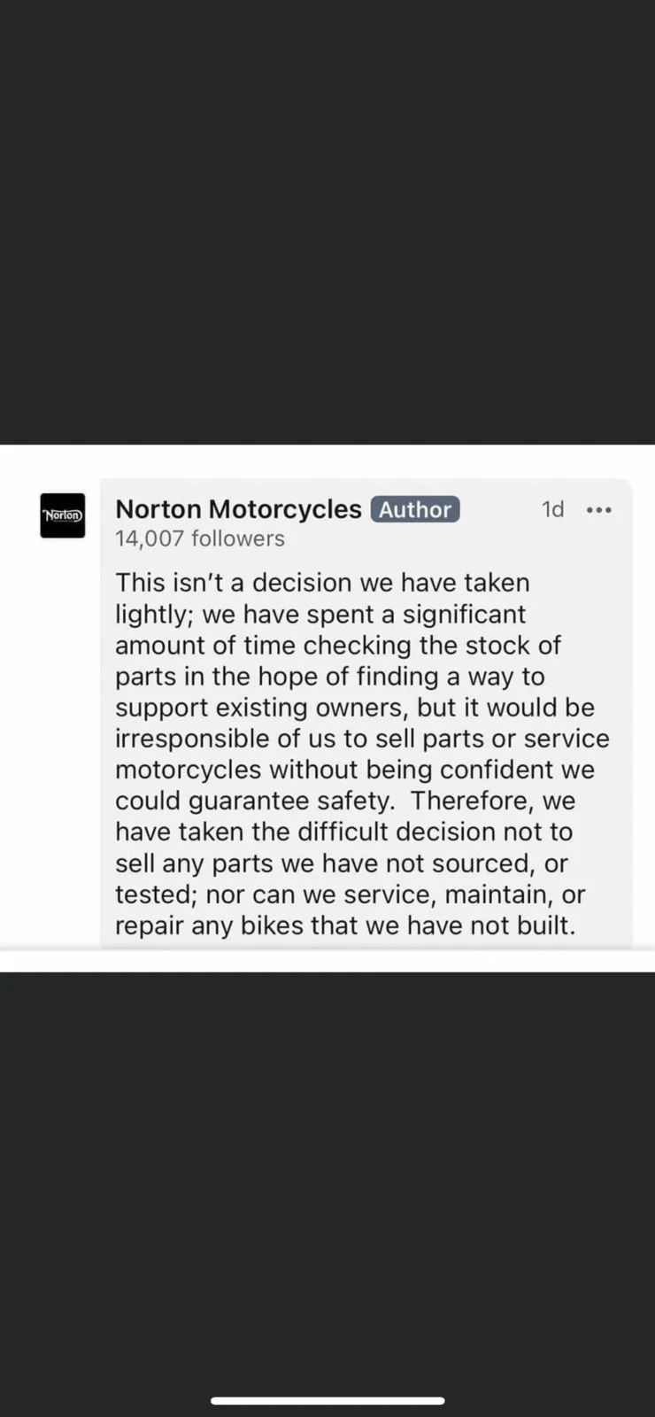
Task: Tap the phrase "could guarantee safety"
Action: 253,801
